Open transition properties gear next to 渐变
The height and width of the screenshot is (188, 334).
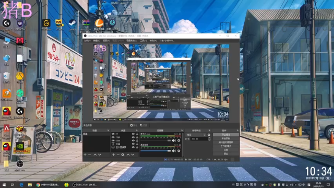pos(209,135)
